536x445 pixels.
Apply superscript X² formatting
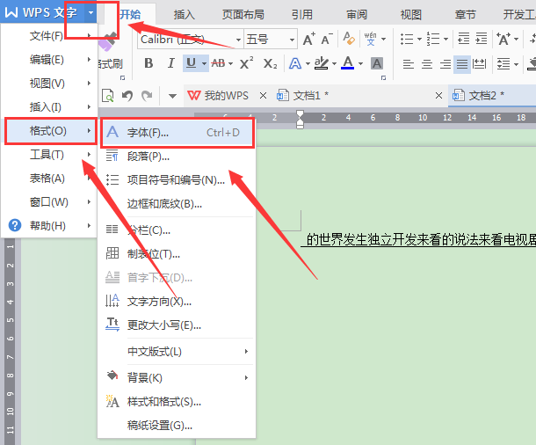(x=246, y=63)
